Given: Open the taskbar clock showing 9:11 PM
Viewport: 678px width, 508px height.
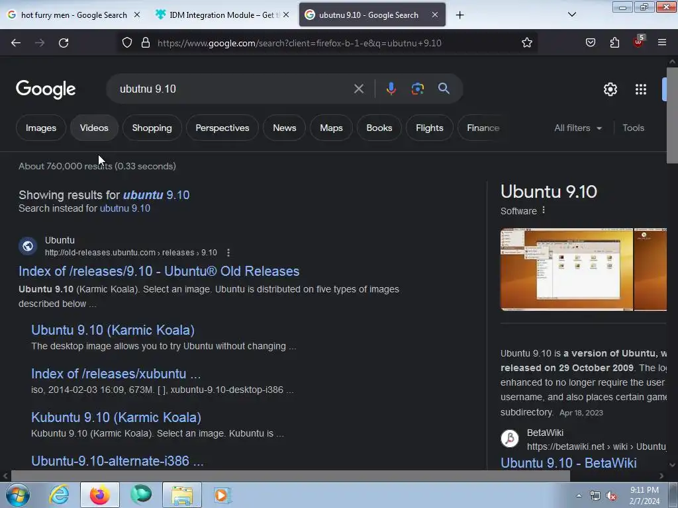Looking at the screenshot, I should pos(644,495).
